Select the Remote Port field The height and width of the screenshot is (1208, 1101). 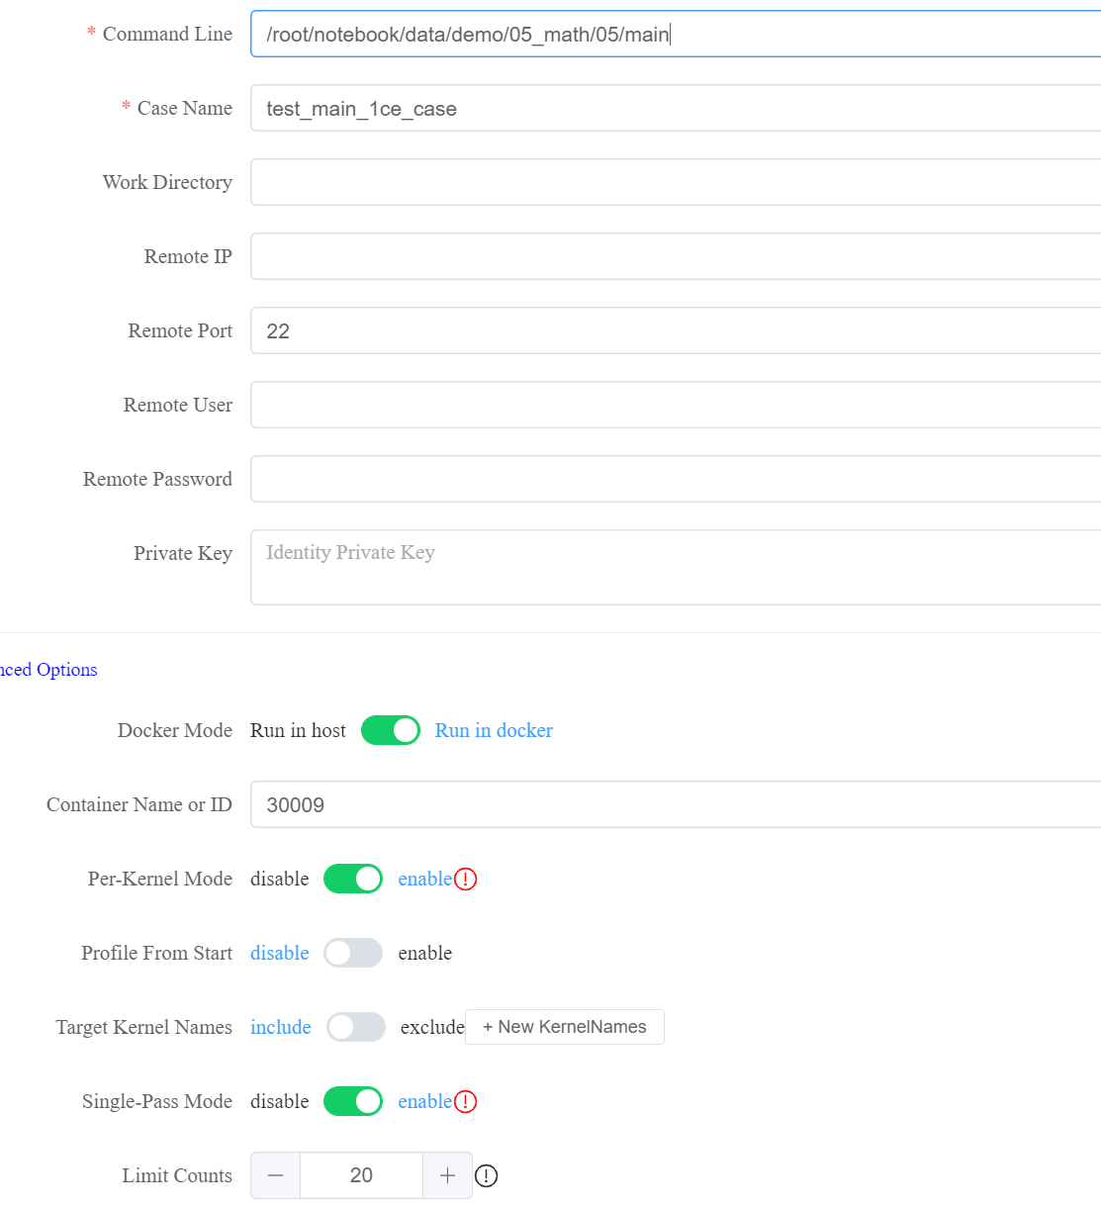673,330
